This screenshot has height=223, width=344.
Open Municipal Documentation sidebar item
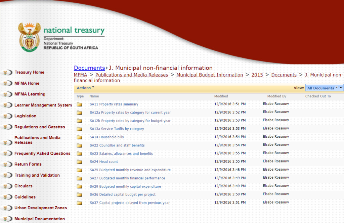40,219
